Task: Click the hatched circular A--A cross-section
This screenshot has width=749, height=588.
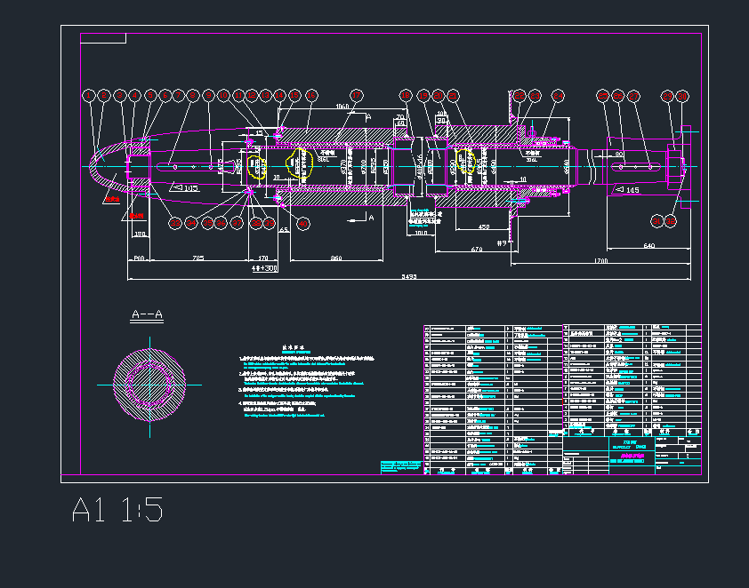Action: [x=149, y=385]
